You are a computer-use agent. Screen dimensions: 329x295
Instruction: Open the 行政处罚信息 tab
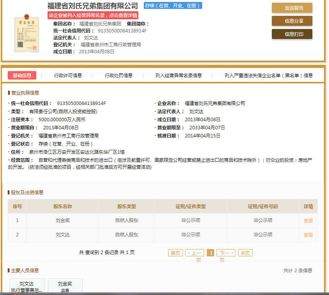point(119,76)
